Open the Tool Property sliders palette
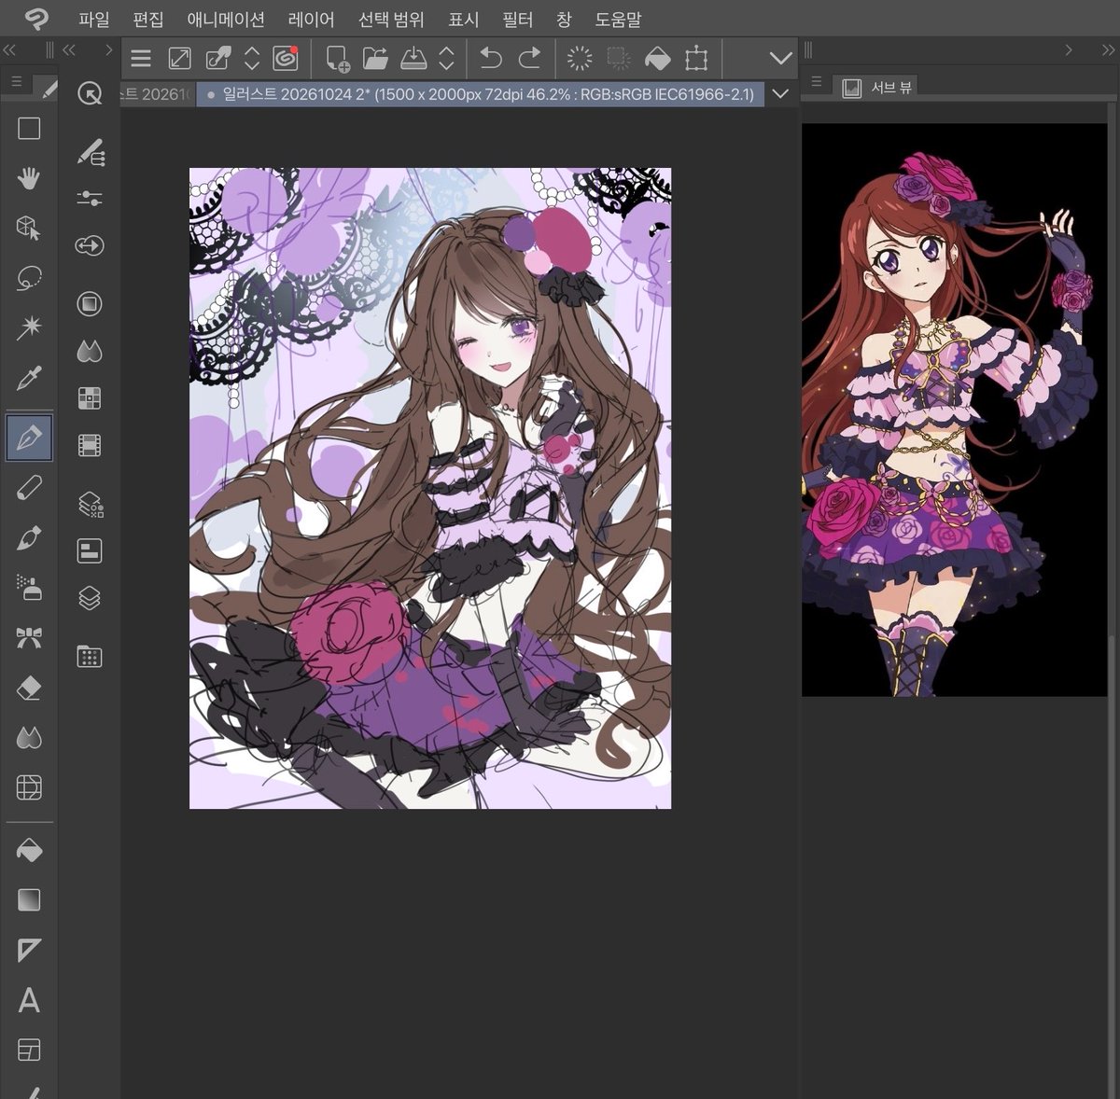The height and width of the screenshot is (1099, 1120). [x=90, y=198]
